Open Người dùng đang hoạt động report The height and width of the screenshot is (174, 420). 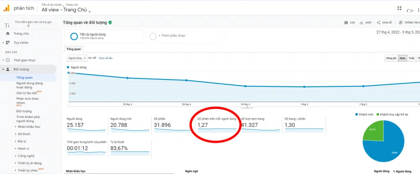(x=30, y=85)
